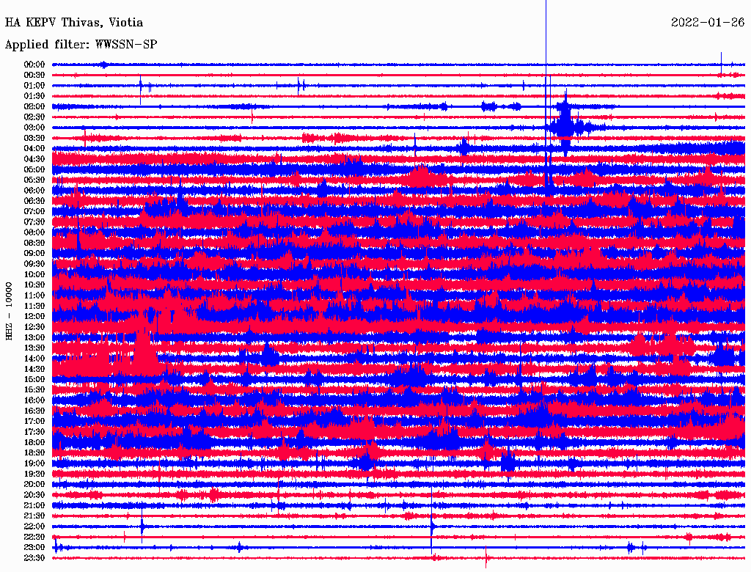751x572 pixels.
Task: Click the '19:30' time label
Action: tap(34, 474)
